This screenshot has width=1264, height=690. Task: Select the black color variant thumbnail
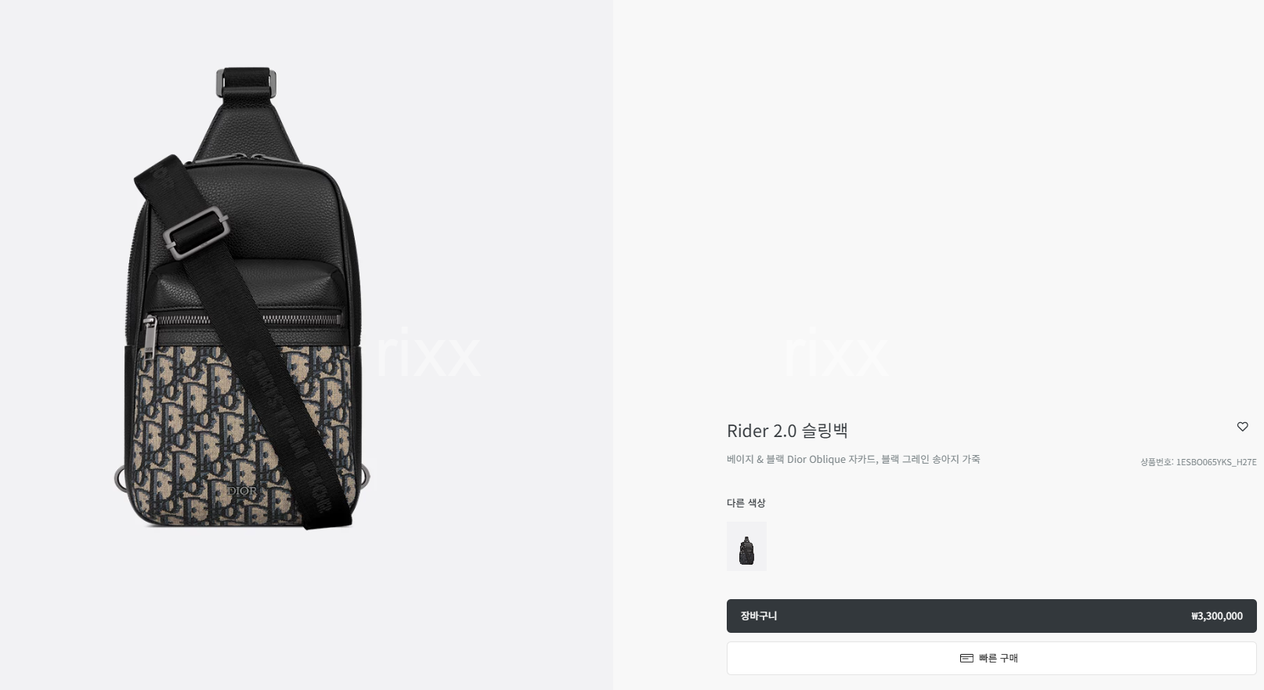click(x=746, y=546)
